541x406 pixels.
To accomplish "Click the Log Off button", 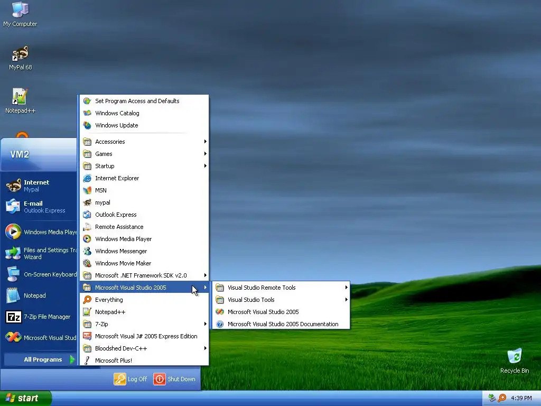I will (x=130, y=379).
